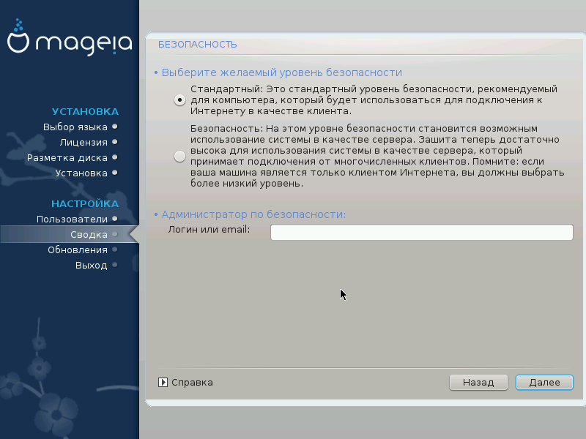Viewport: 586px width, 439px height.
Task: Click the Логин или email label
Action: (209, 229)
